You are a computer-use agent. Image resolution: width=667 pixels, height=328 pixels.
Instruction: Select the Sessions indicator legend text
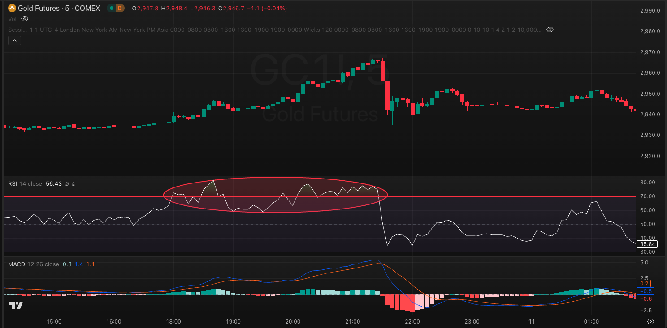tap(275, 30)
